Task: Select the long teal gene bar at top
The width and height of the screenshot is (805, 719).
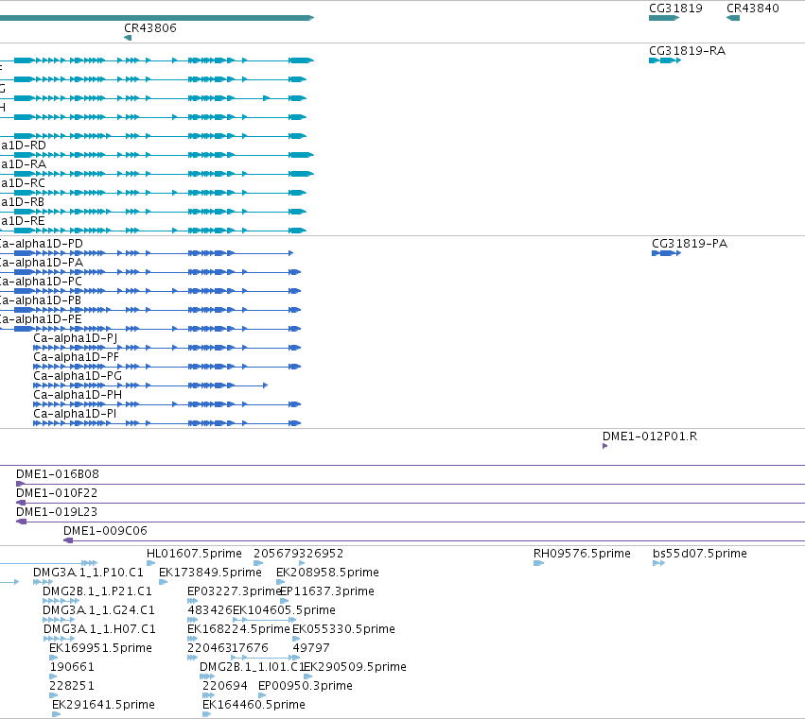Action: (157, 18)
